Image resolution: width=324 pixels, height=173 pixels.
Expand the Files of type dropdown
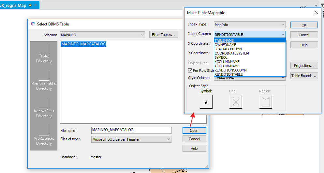[x=168, y=139]
